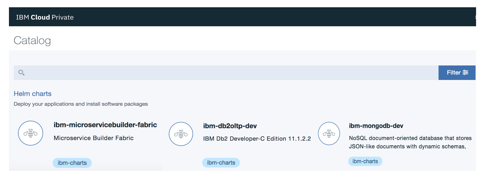Focus the catalog search field
This screenshot has width=485, height=179.
(x=226, y=72)
